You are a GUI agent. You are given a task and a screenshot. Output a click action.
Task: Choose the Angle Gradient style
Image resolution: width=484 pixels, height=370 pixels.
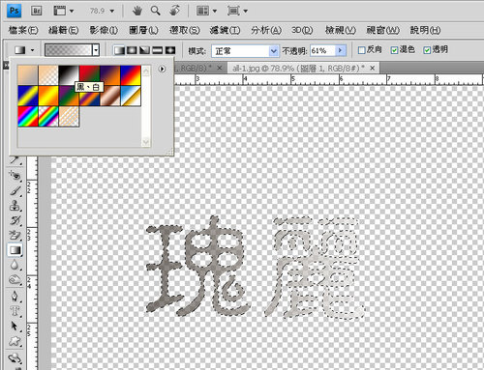(x=144, y=50)
